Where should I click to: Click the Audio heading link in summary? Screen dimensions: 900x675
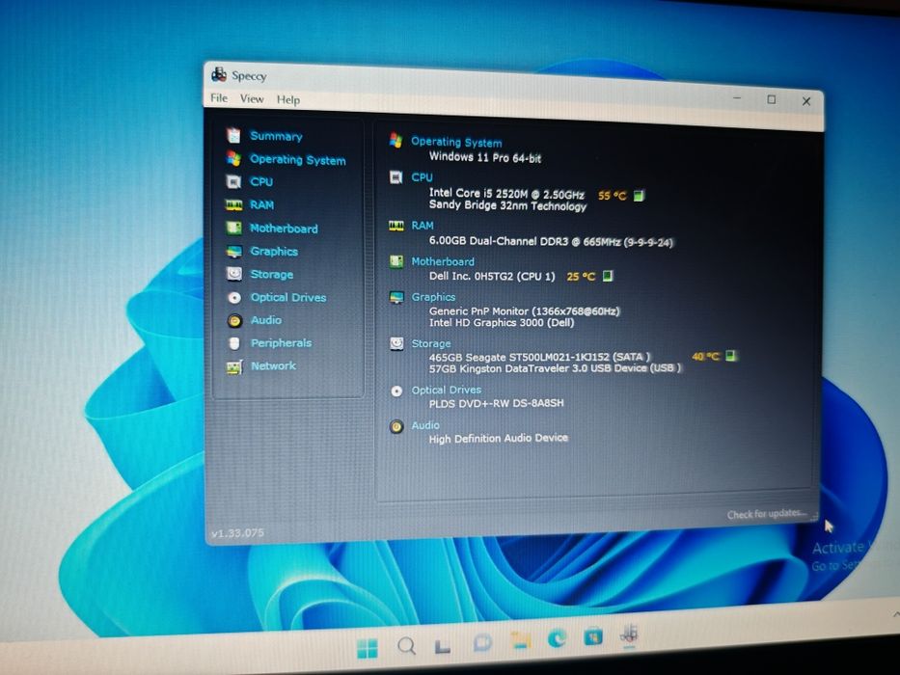pyautogui.click(x=425, y=425)
